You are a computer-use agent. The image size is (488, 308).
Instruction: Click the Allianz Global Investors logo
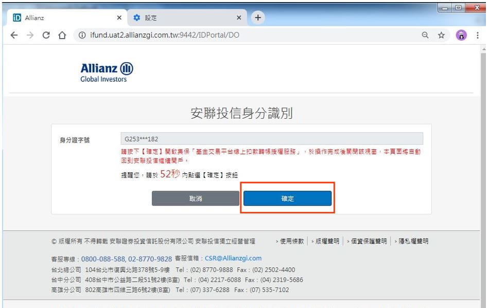click(x=107, y=73)
